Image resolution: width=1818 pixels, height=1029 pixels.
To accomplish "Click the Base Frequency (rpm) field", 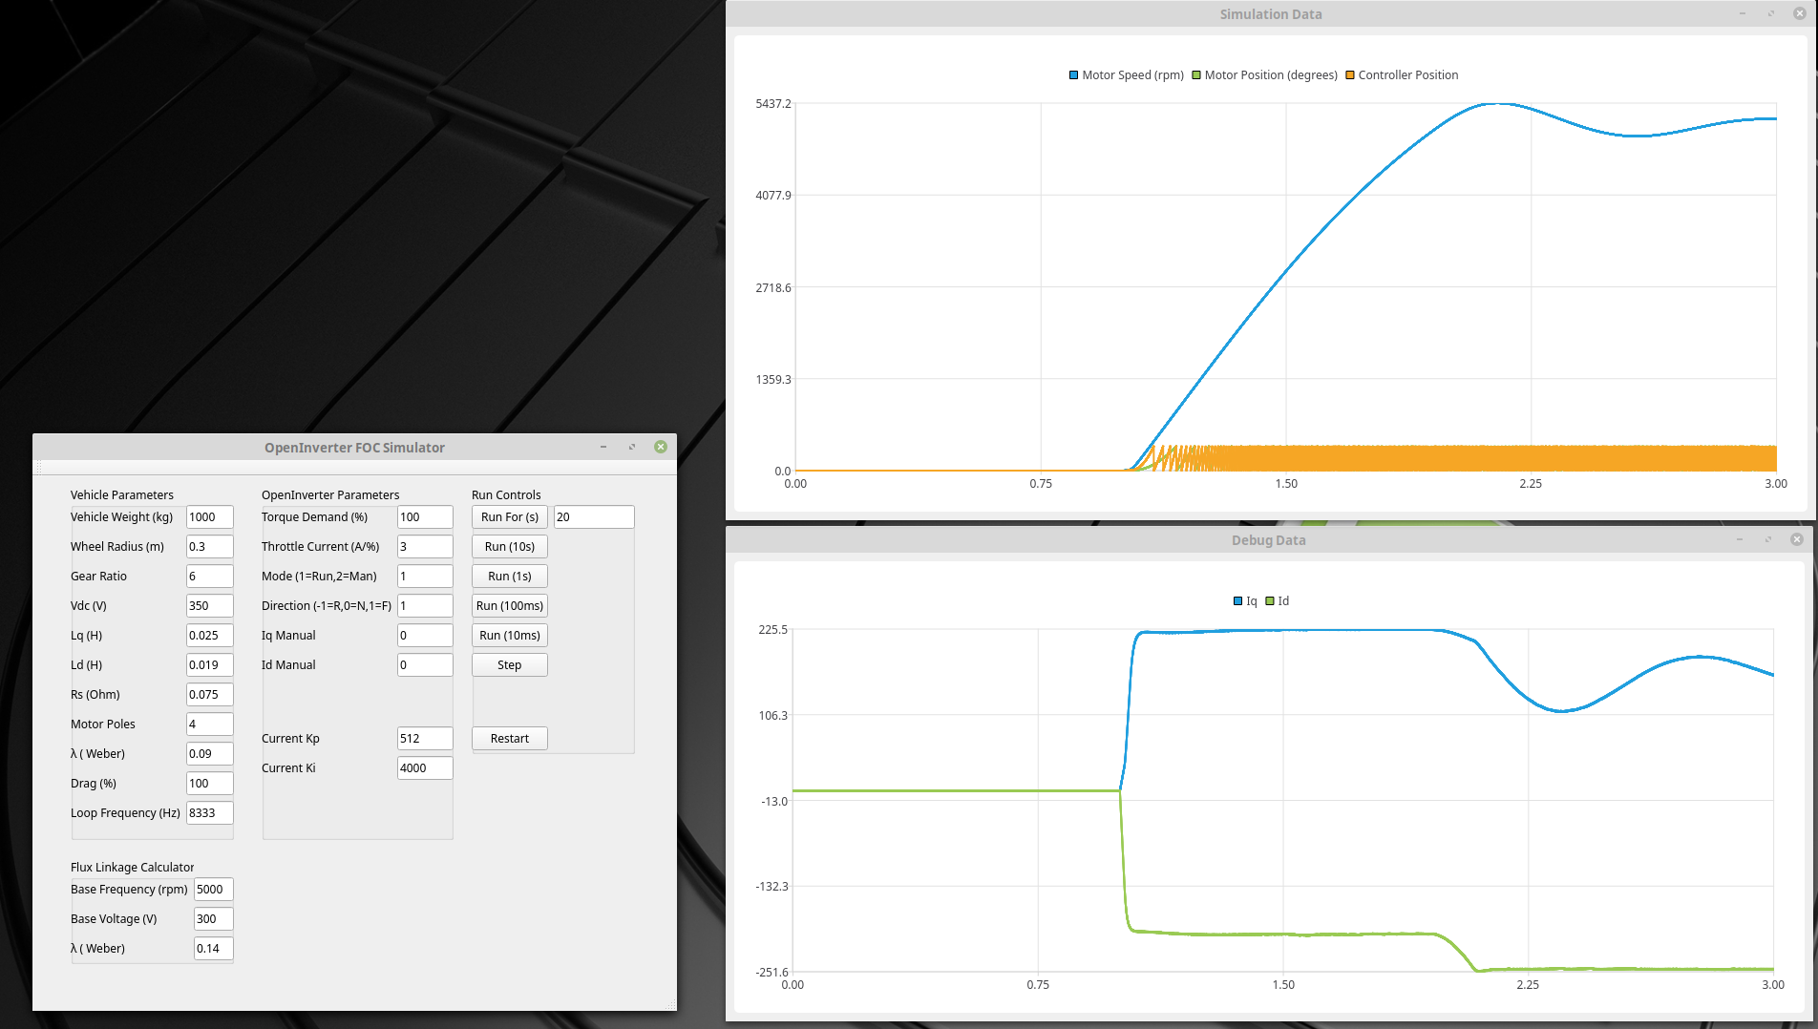I will (213, 890).
